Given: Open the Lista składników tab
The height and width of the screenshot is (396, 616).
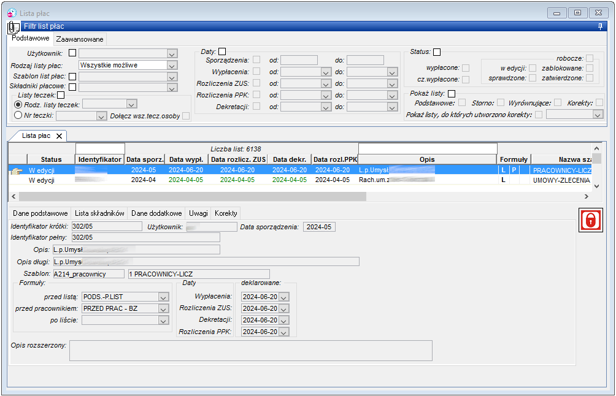Looking at the screenshot, I should click(x=99, y=213).
